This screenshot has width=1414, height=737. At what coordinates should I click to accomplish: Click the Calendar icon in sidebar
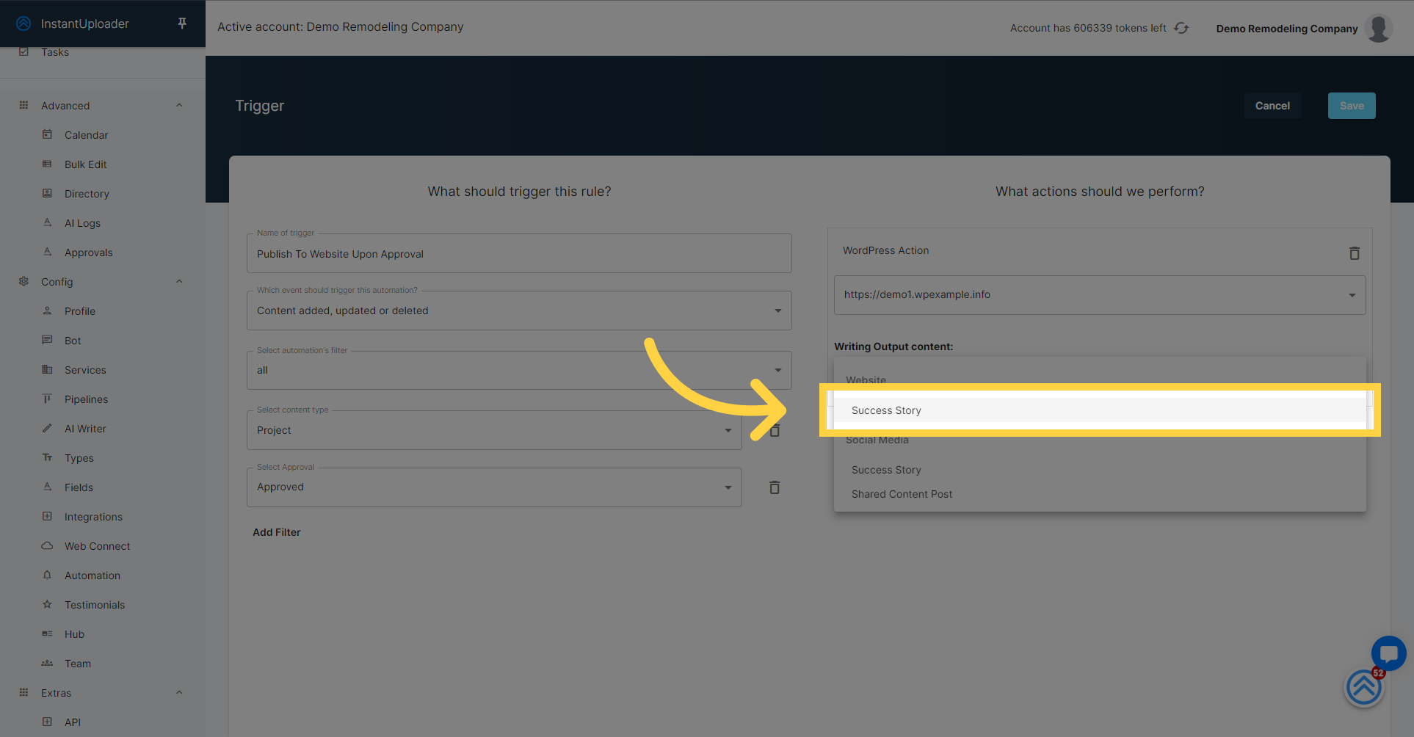point(47,134)
